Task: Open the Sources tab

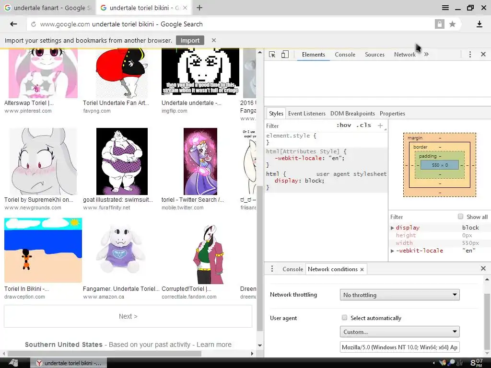Action: click(374, 55)
